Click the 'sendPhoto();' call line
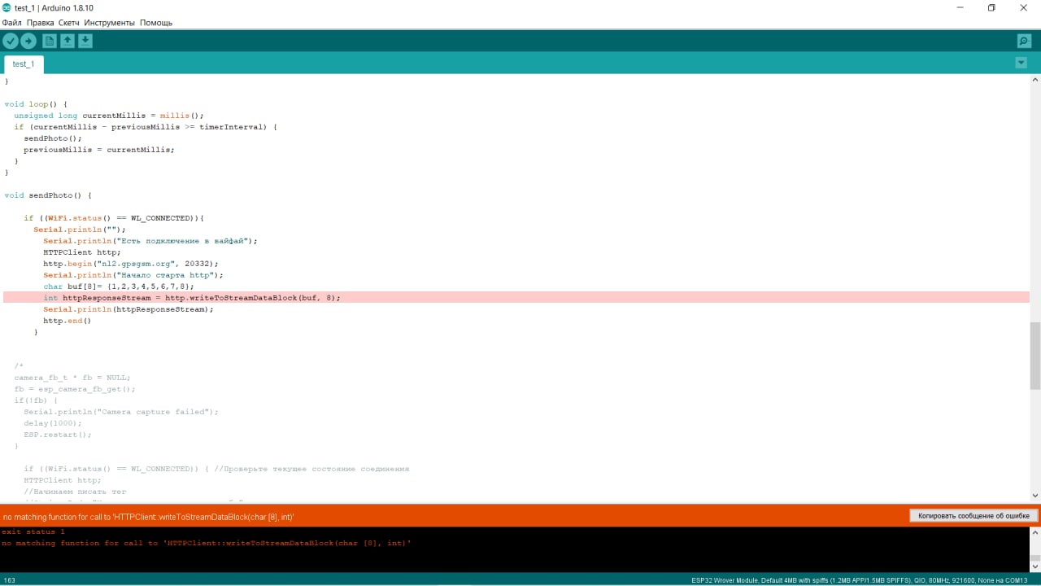Screen dimensions: 1041x586 (53, 138)
